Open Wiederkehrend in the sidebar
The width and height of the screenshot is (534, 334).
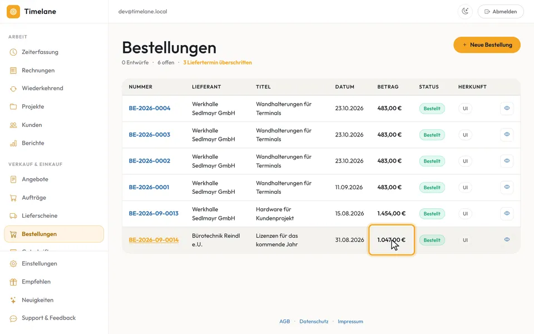(x=54, y=89)
